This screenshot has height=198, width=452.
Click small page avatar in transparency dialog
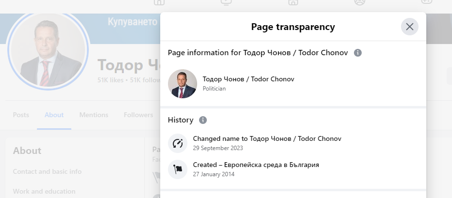[183, 84]
